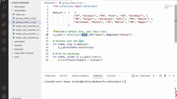Click 'items' method on line 17

(94, 57)
